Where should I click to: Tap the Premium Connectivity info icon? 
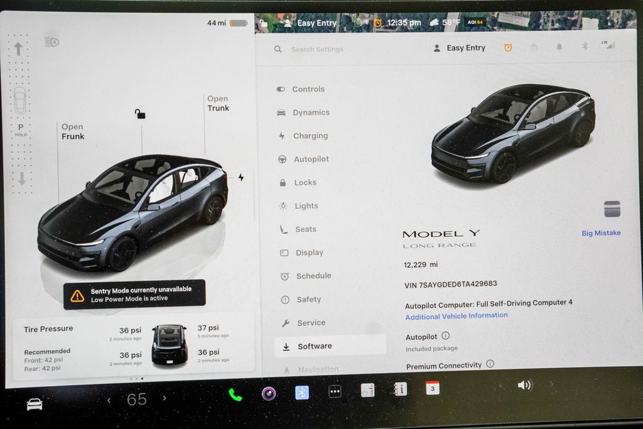490,364
